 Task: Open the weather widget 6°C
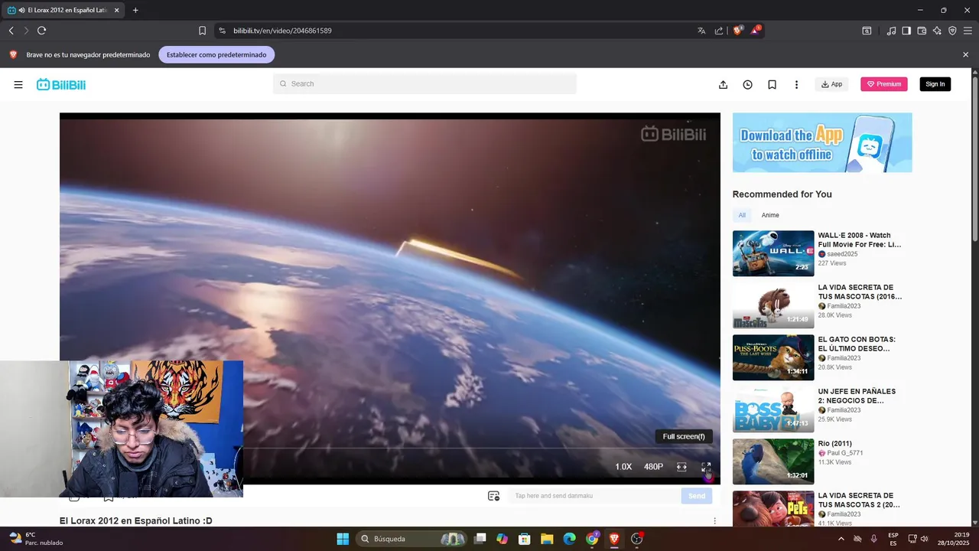(37, 539)
